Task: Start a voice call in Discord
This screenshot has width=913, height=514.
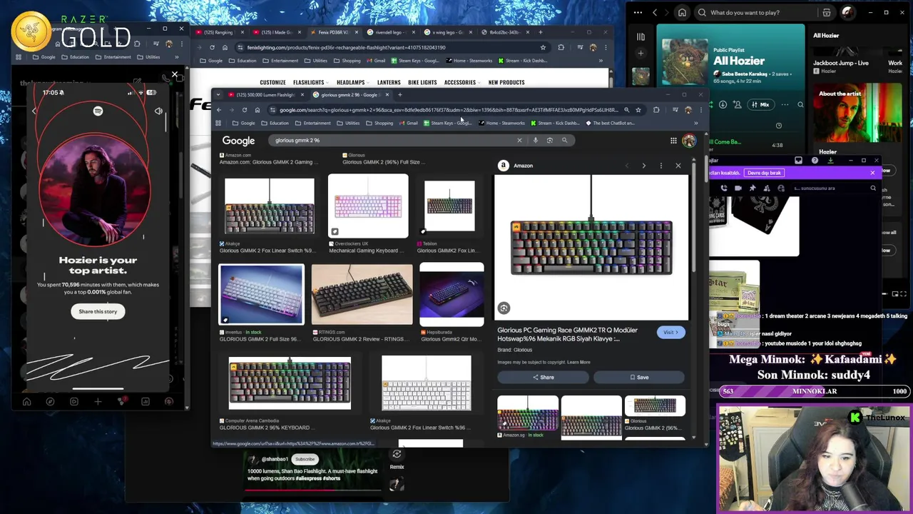Action: [x=724, y=188]
